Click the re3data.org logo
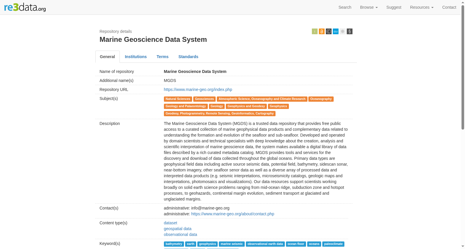The height and width of the screenshot is (249, 465). [x=25, y=7]
